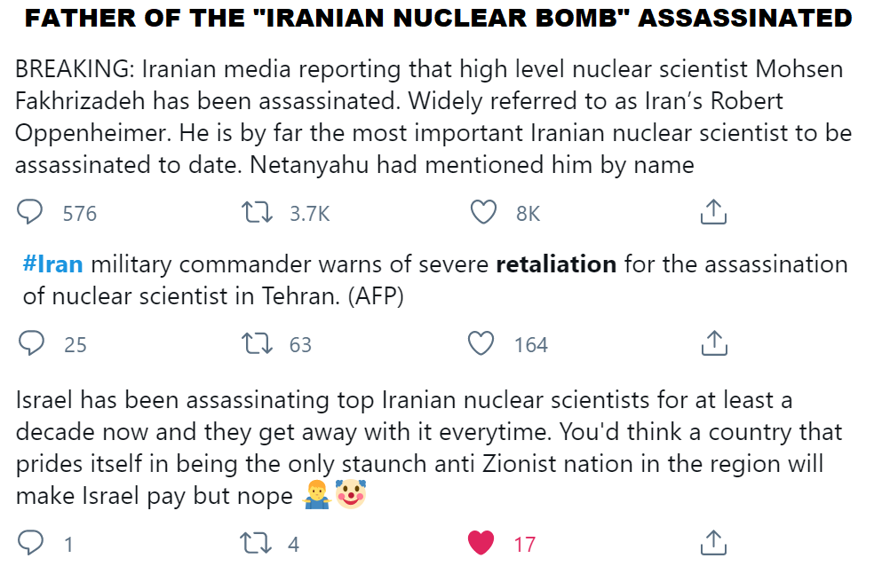The height and width of the screenshot is (566, 874).
Task: Open the share icon on the second tweet
Action: click(713, 341)
